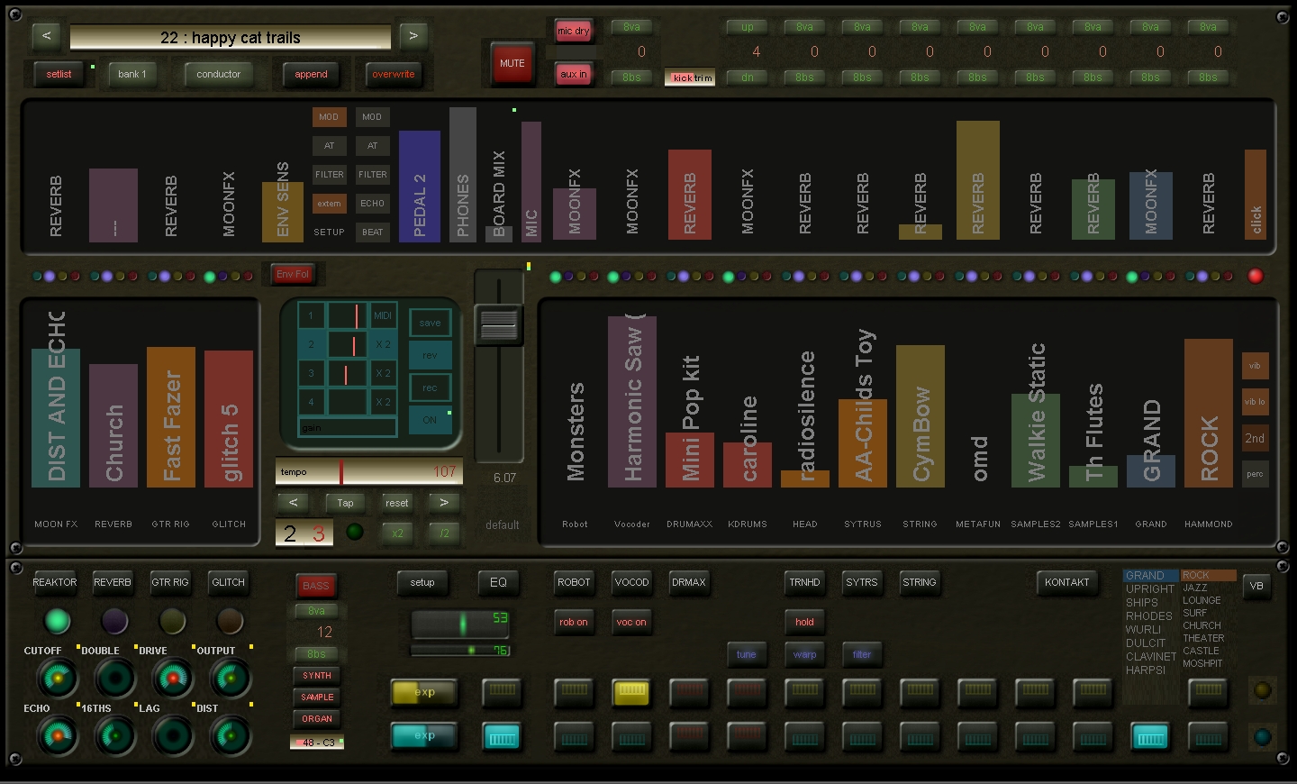Click the preset name display field
The height and width of the screenshot is (784, 1297).
(231, 38)
